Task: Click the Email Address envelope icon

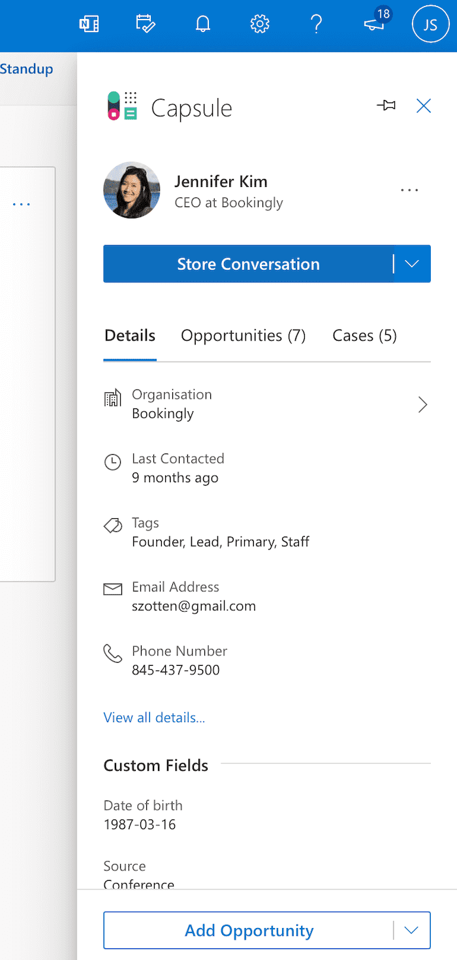Action: coord(112,589)
